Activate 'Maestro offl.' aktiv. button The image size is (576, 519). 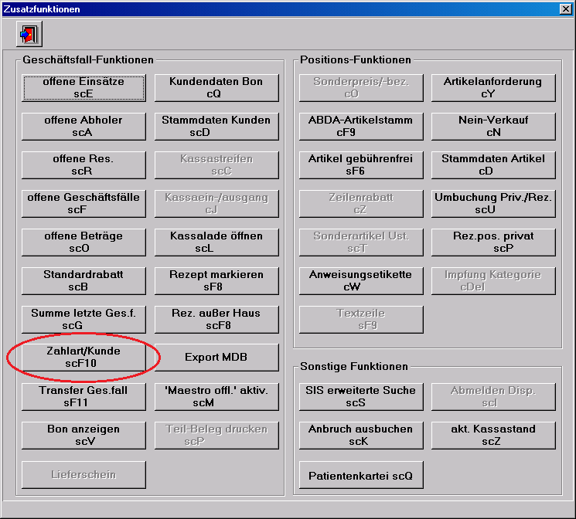(216, 396)
